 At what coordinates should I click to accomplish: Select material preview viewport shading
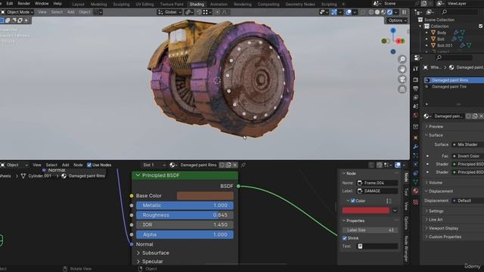pyautogui.click(x=383, y=12)
